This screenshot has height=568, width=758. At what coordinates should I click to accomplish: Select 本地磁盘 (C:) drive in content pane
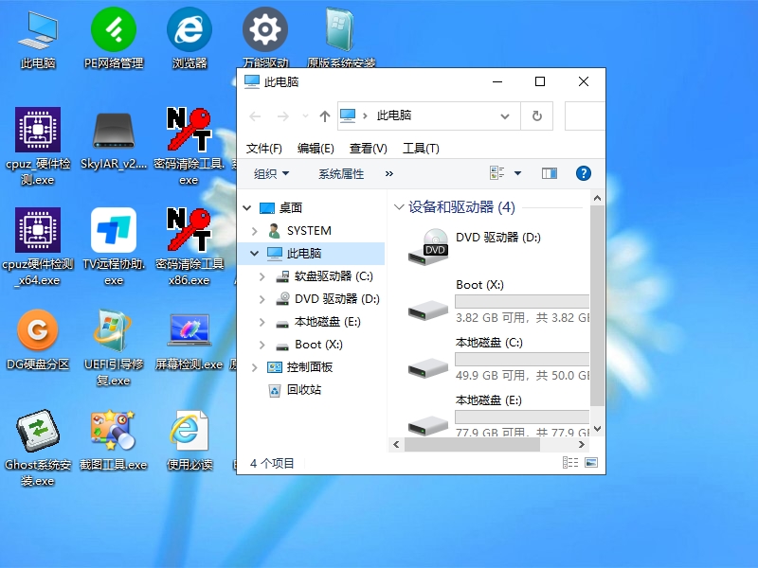pos(498,359)
